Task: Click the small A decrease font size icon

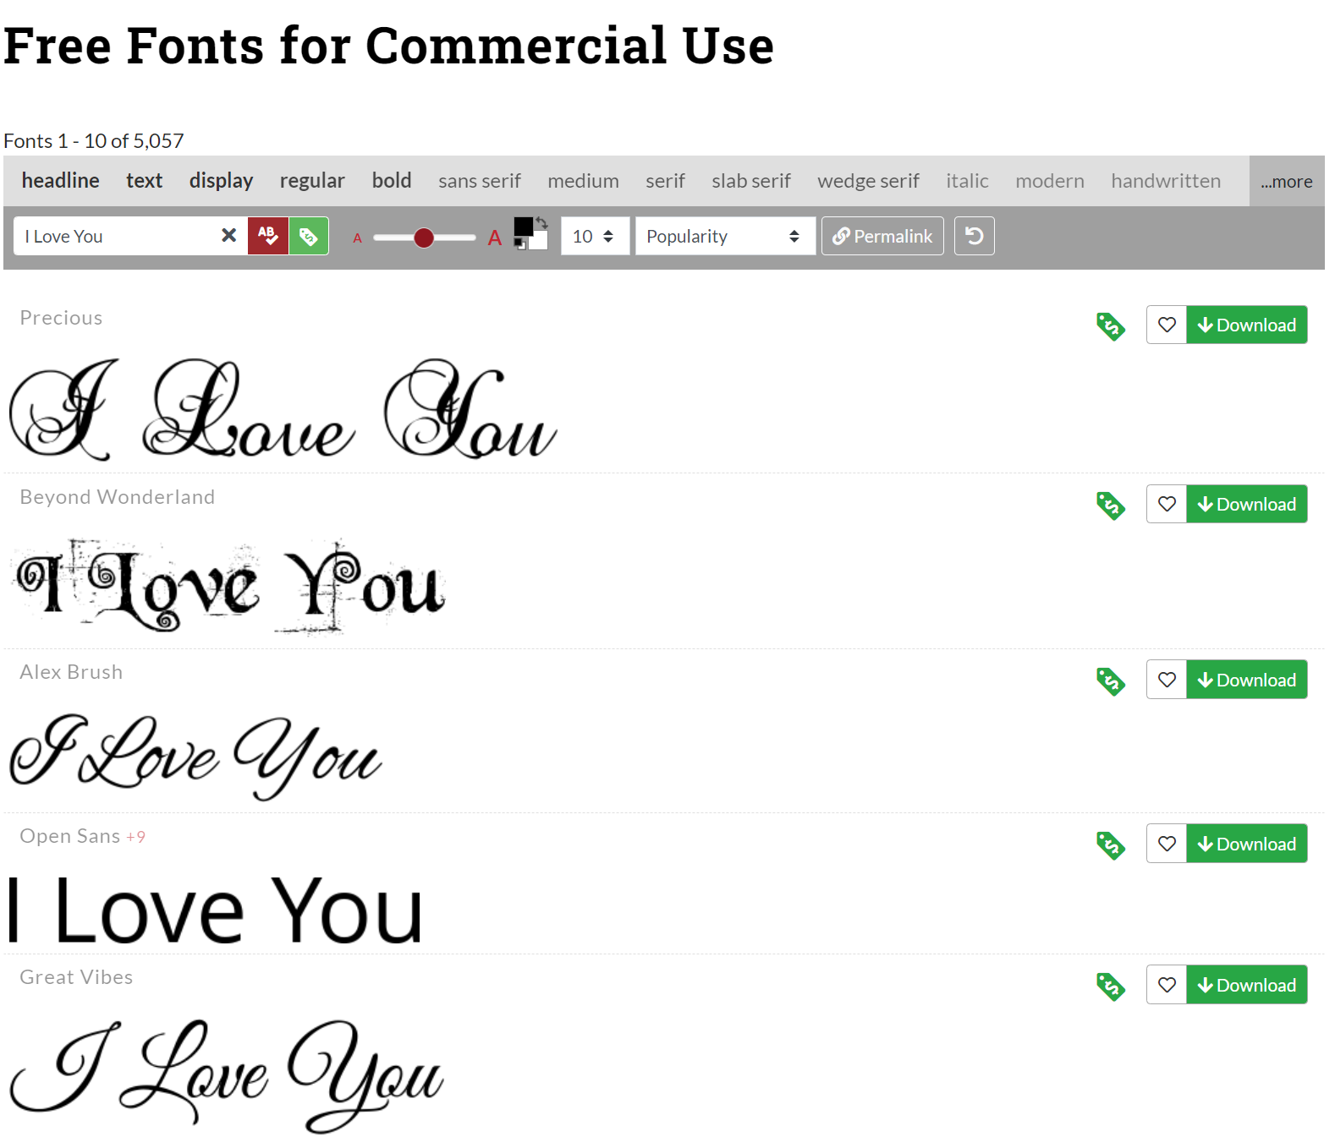Action: click(358, 238)
